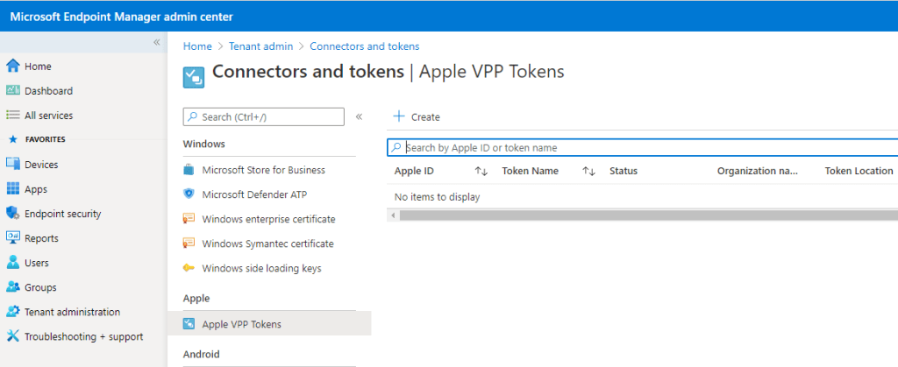Open Apple VPP Tokens menu item
Viewport: 898px width, 367px height.
241,324
